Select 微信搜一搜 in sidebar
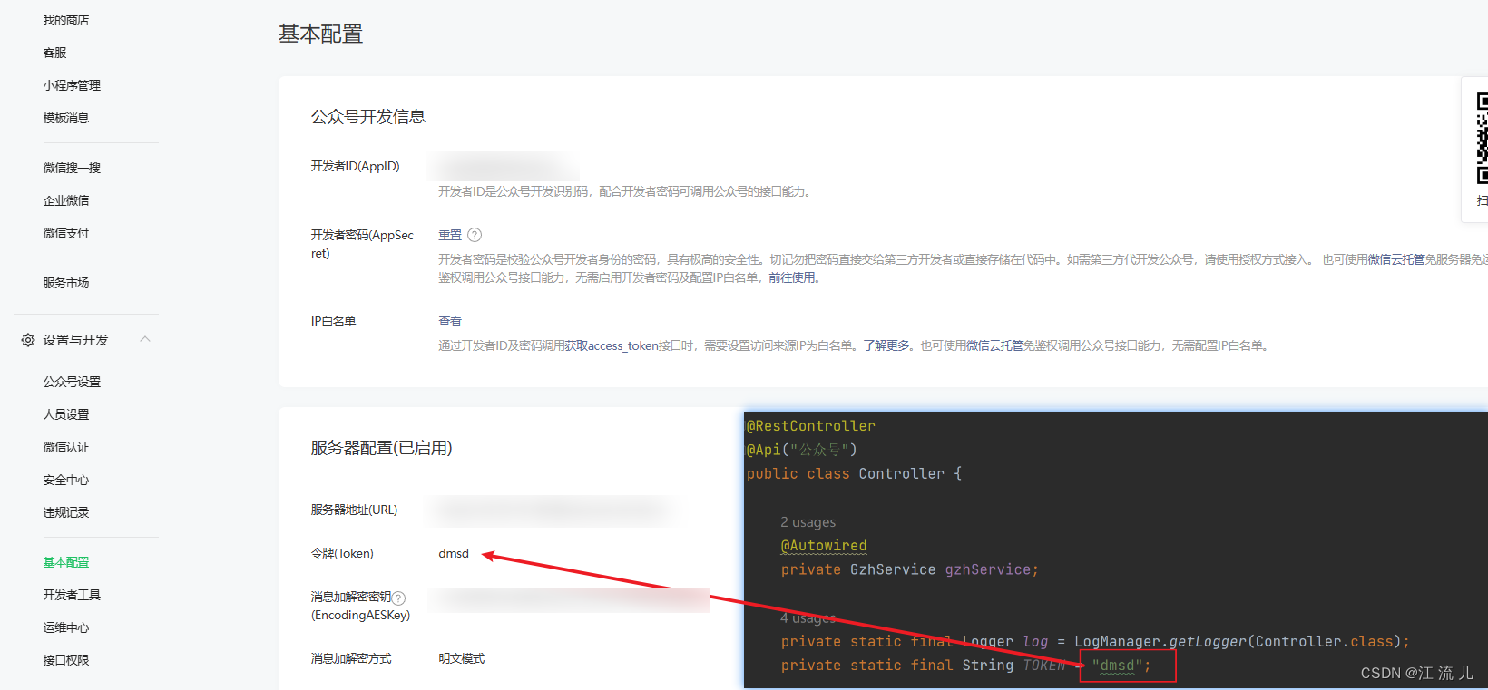 tap(72, 168)
